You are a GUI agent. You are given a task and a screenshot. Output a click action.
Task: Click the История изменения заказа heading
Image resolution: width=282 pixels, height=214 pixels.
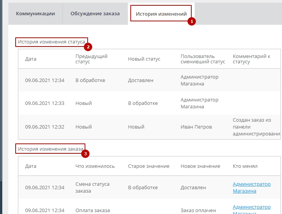point(50,149)
